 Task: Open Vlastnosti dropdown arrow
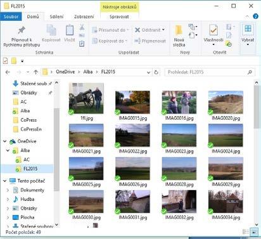[x=213, y=44]
